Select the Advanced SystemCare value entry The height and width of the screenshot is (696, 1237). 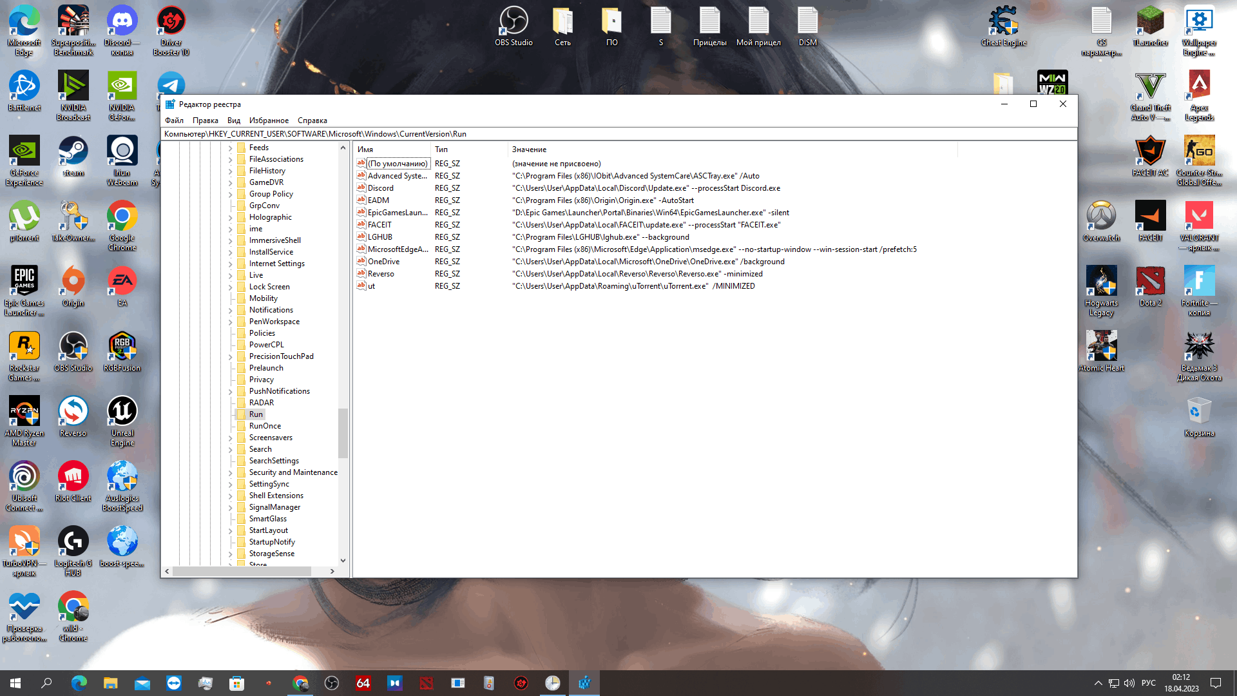point(397,176)
